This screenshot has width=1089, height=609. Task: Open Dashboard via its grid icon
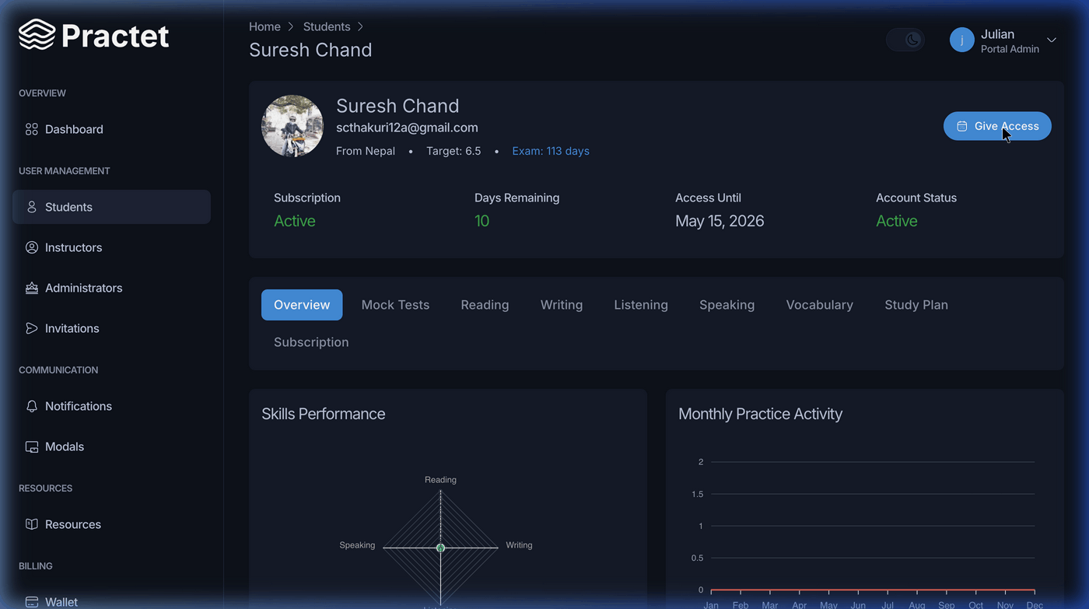(32, 129)
